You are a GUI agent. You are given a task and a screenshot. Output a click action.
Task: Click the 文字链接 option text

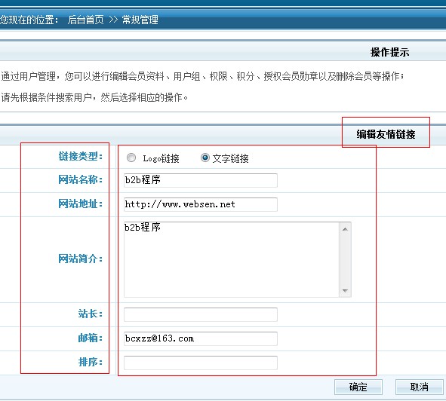(230, 158)
